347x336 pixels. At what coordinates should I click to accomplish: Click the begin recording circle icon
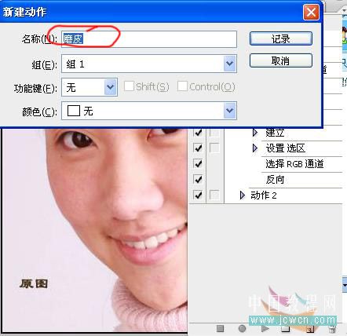tap(242, 328)
